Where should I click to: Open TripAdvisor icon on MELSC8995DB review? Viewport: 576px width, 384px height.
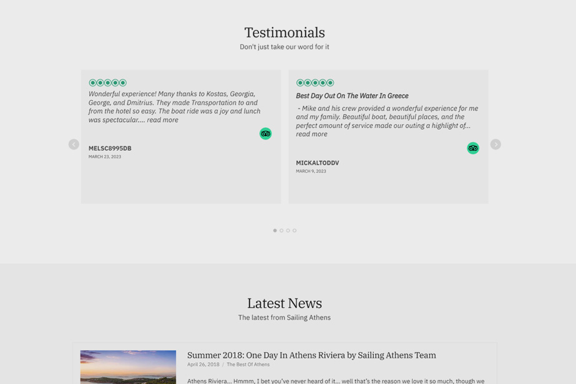266,133
